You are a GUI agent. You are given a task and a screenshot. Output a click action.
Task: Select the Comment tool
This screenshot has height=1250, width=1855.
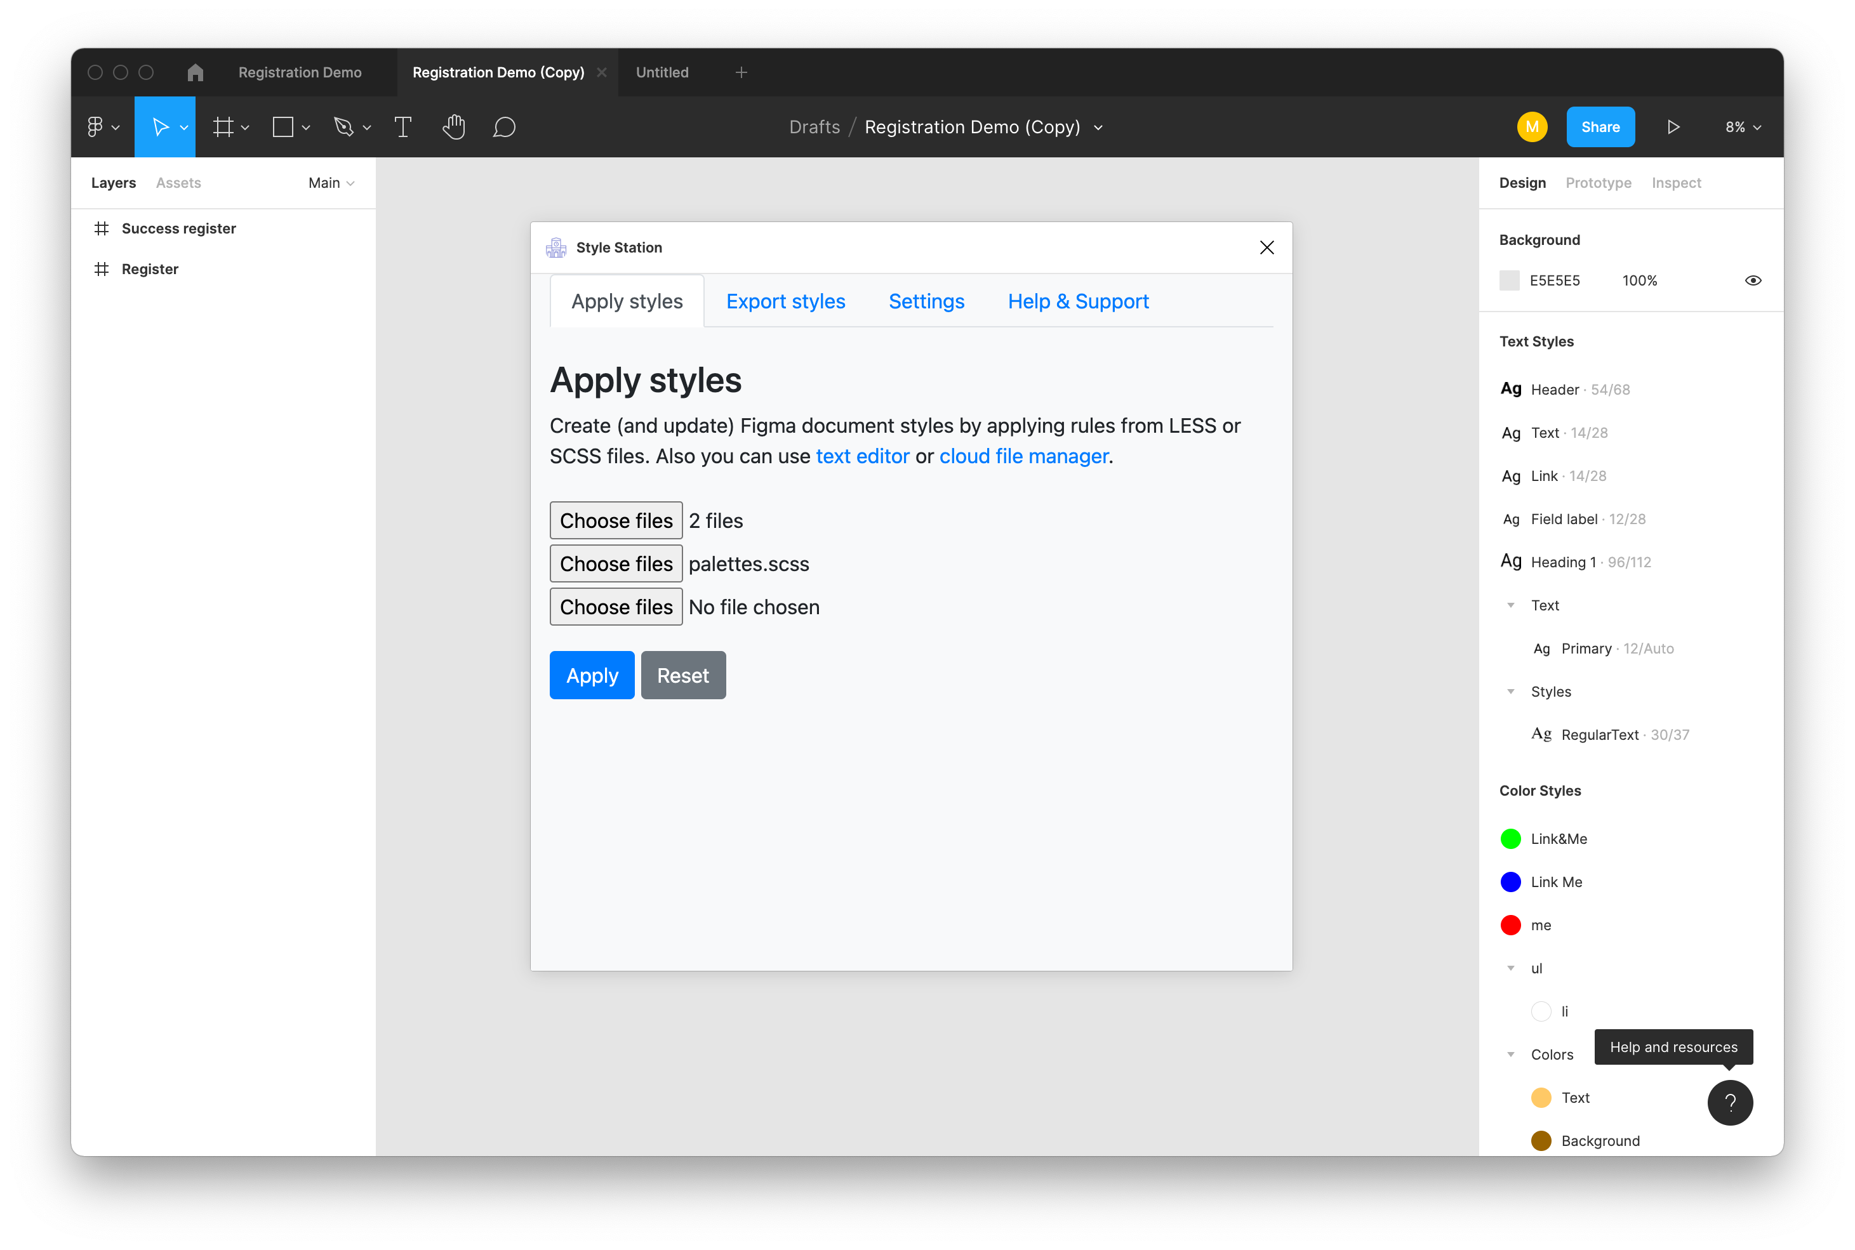pyautogui.click(x=504, y=127)
